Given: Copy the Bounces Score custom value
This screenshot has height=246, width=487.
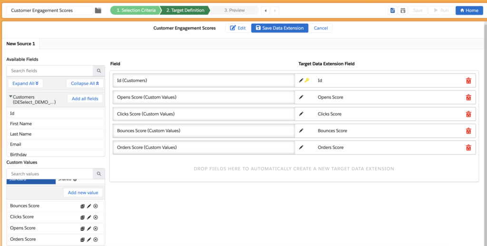Looking at the screenshot, I should click(82, 206).
